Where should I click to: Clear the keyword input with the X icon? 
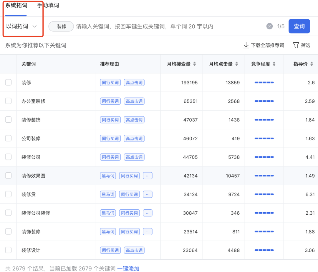pos(269,26)
